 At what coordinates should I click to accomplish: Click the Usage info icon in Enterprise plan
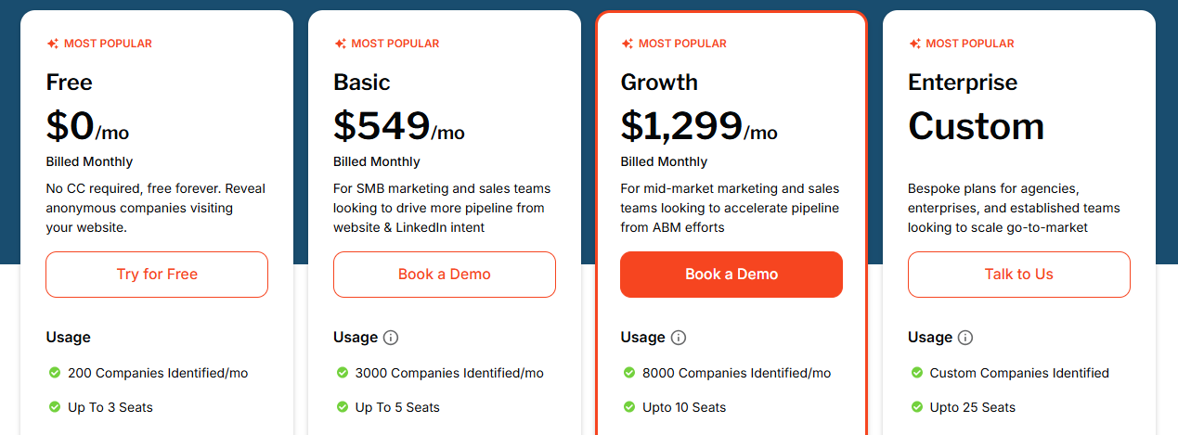[x=965, y=338]
